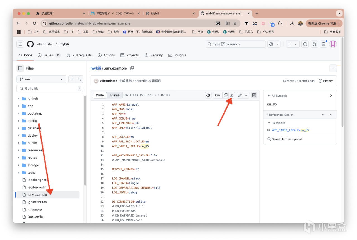Open the file tree search magnifier
357x240 pixels.
pyautogui.click(x=79, y=79)
